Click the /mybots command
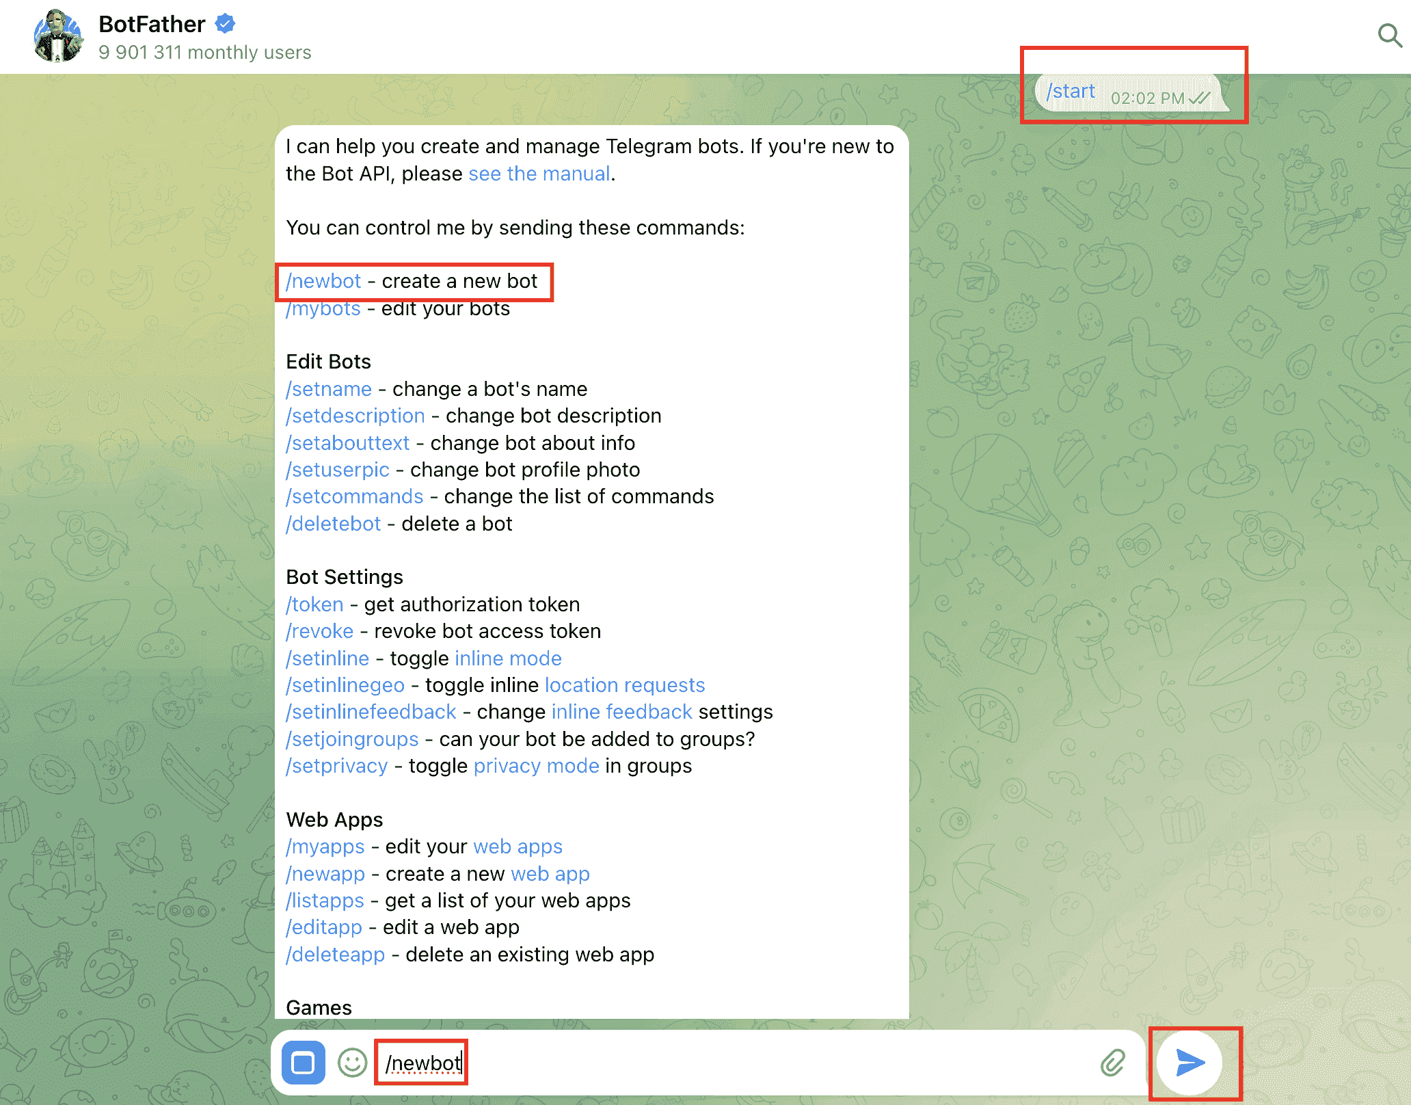Viewport: 1411px width, 1105px height. (323, 308)
